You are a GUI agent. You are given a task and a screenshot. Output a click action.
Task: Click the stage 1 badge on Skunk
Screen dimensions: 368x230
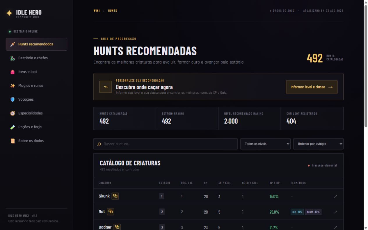tap(162, 196)
